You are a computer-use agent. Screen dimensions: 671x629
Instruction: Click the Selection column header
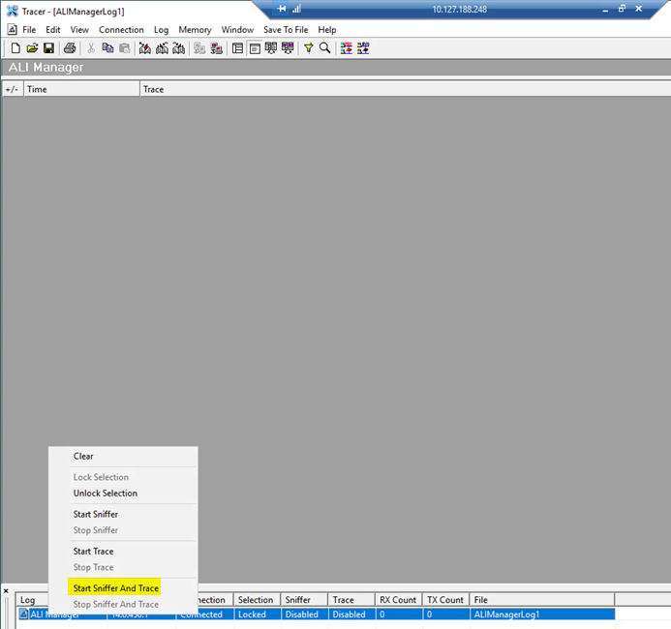257,600
